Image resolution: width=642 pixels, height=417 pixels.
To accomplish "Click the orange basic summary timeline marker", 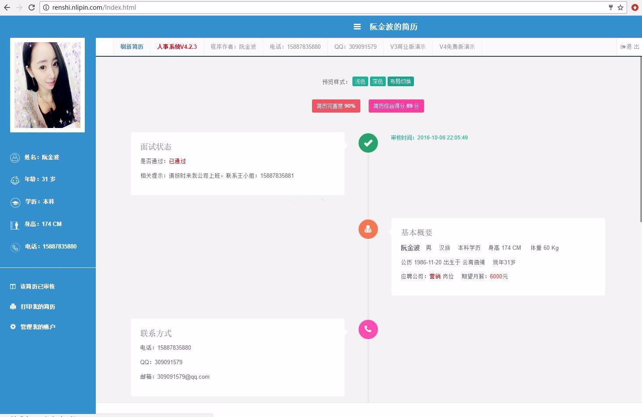I will click(368, 229).
